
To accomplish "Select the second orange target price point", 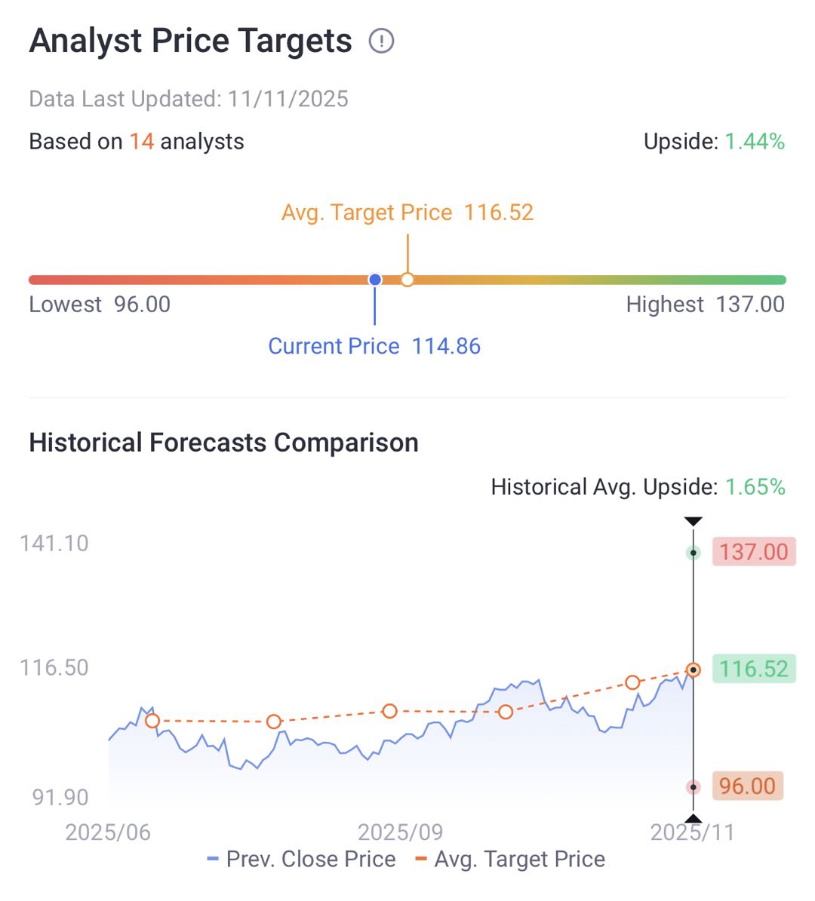I will (274, 722).
